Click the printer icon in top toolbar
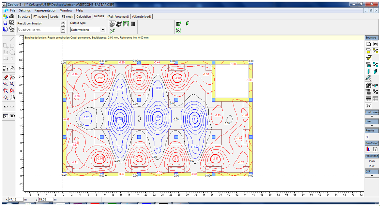The height and width of the screenshot is (206, 380). point(11,17)
